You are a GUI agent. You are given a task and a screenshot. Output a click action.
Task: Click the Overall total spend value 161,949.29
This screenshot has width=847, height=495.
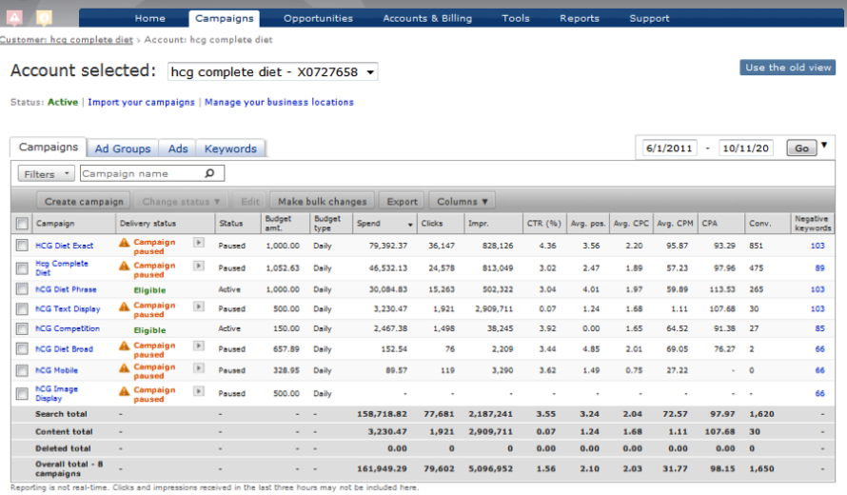tap(382, 468)
